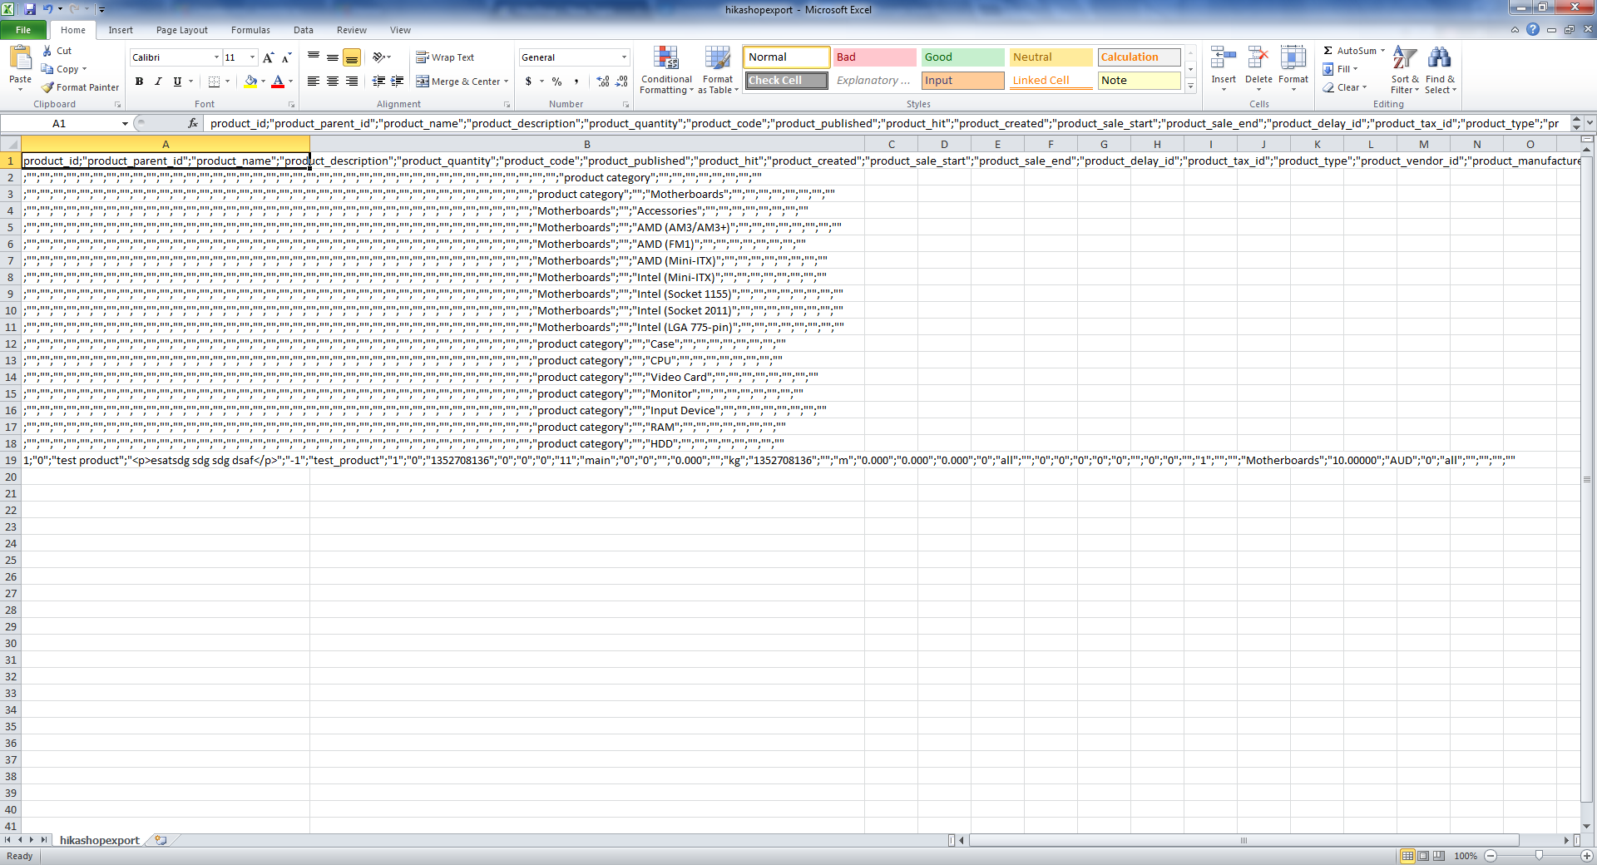Viewport: 1597px width, 865px height.
Task: Switch to the Insert tab
Action: click(x=121, y=30)
